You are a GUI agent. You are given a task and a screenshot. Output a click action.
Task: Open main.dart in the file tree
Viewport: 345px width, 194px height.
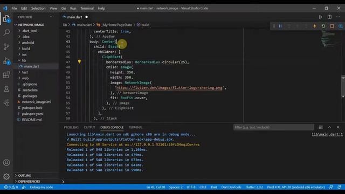pyautogui.click(x=31, y=66)
